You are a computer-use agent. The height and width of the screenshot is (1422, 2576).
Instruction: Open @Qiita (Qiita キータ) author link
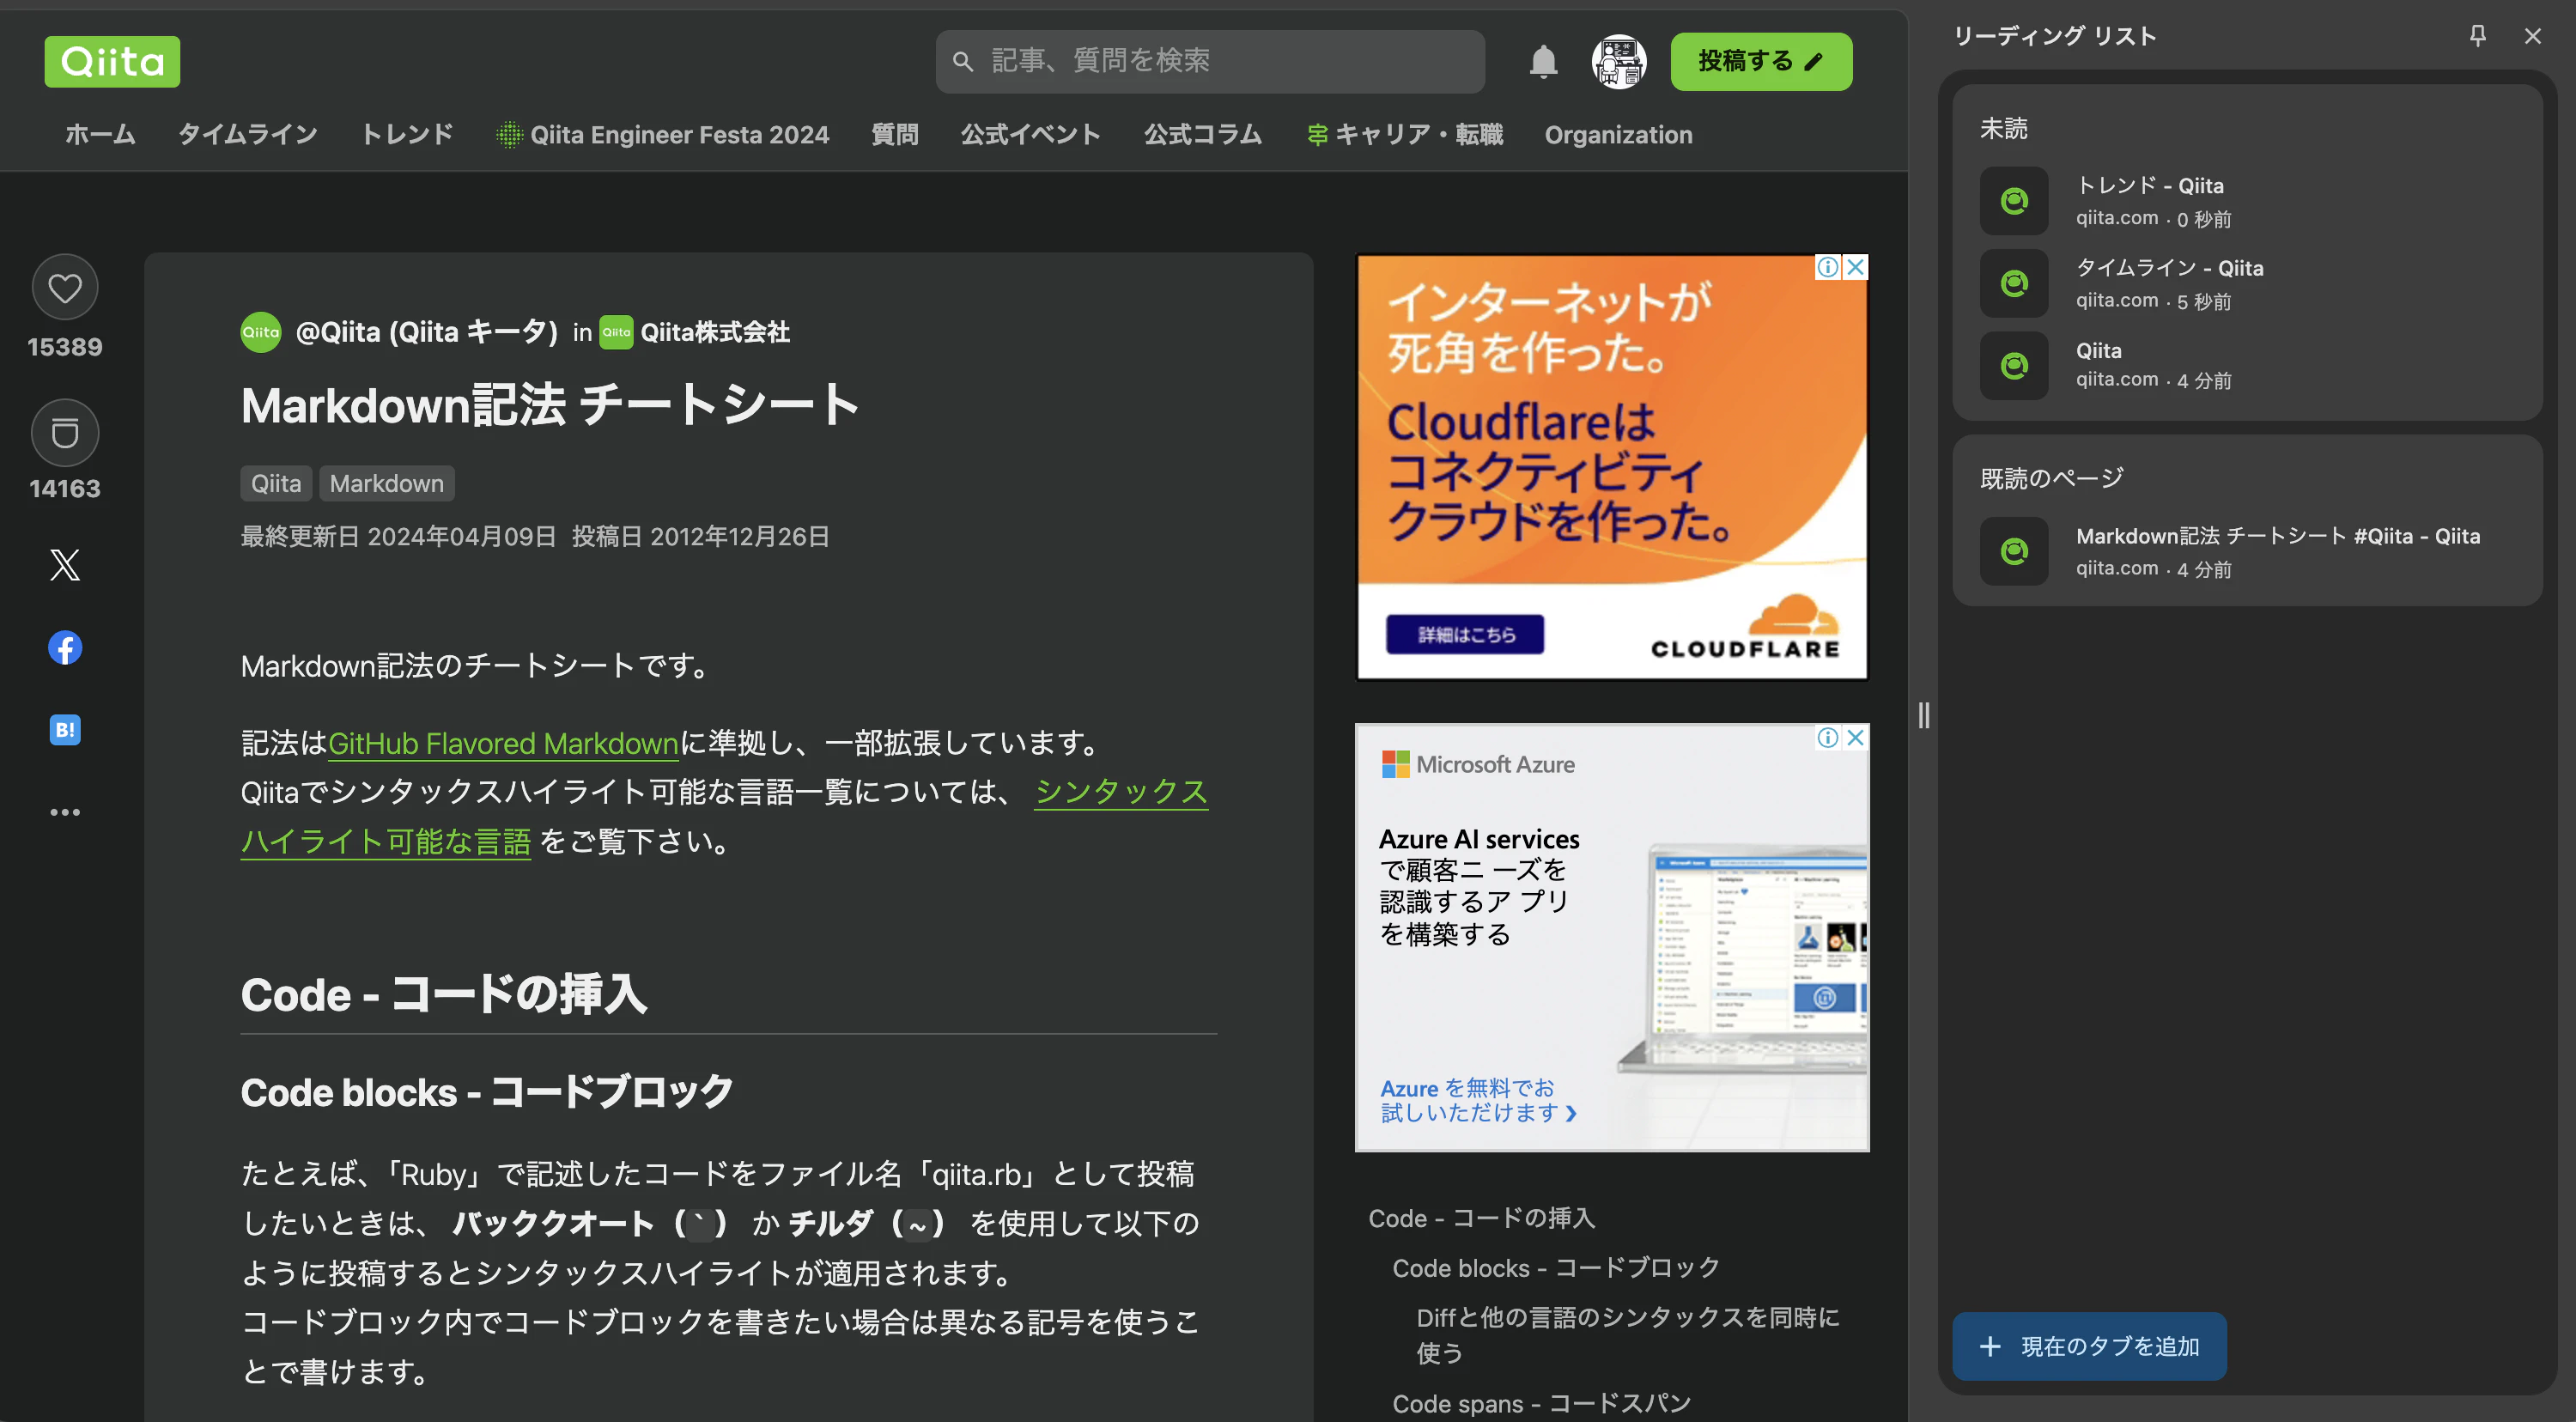pos(427,332)
